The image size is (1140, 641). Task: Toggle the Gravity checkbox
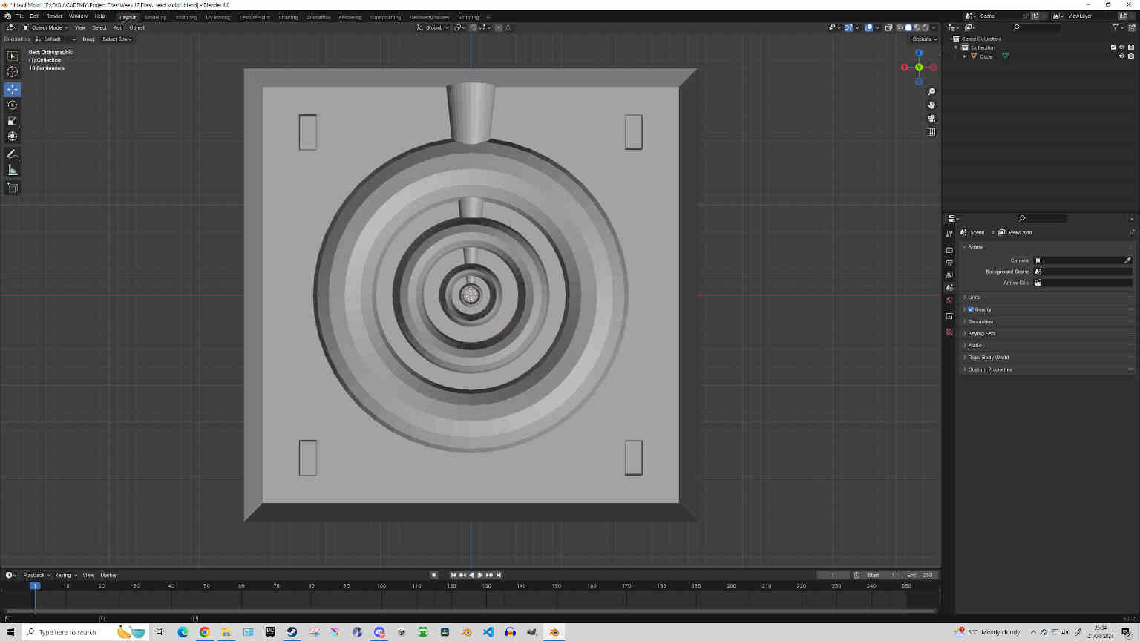(x=971, y=309)
